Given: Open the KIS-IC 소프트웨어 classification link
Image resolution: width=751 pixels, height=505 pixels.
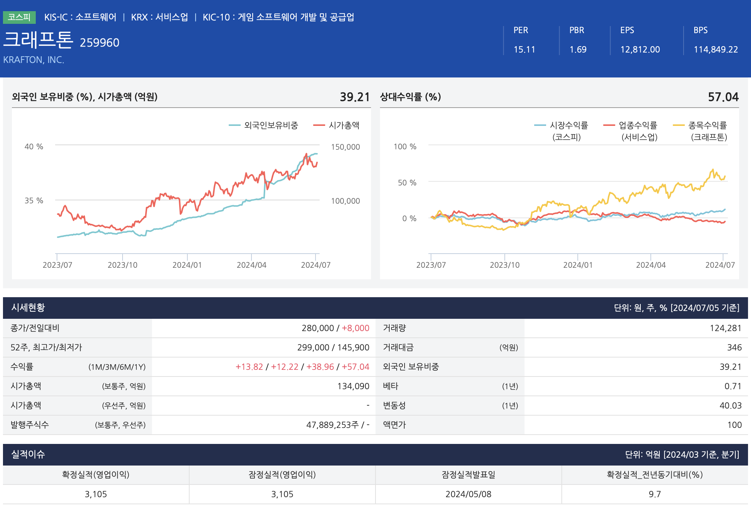Looking at the screenshot, I should [80, 17].
